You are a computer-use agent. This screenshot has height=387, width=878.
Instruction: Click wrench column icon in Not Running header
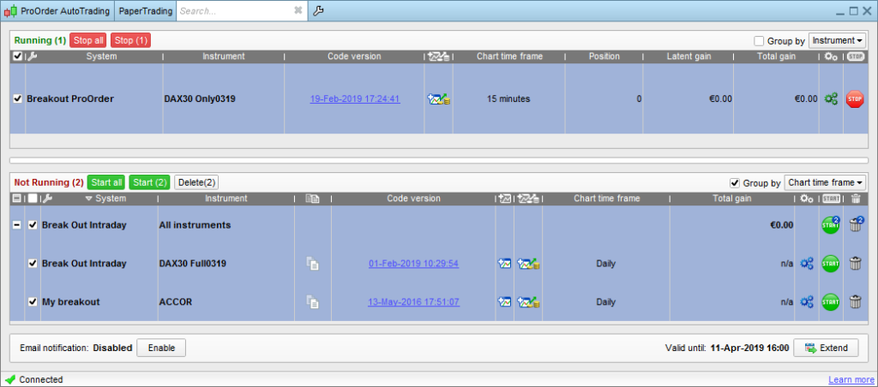pos(48,198)
